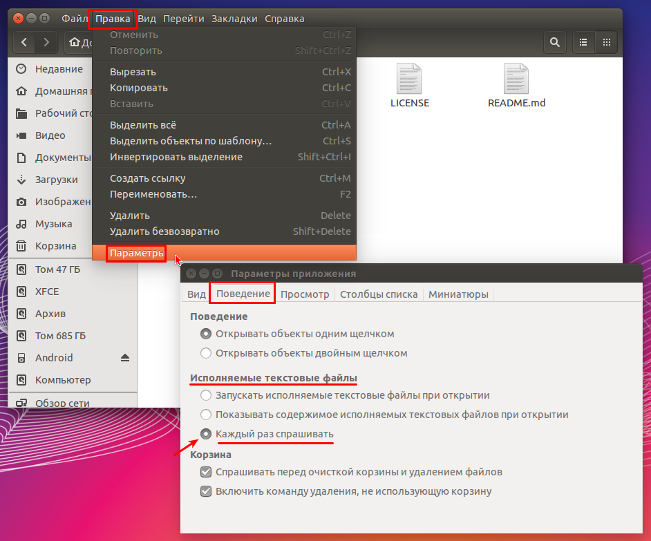Click the Том 685 ГБ drive icon
This screenshot has height=541, width=651.
point(21,336)
